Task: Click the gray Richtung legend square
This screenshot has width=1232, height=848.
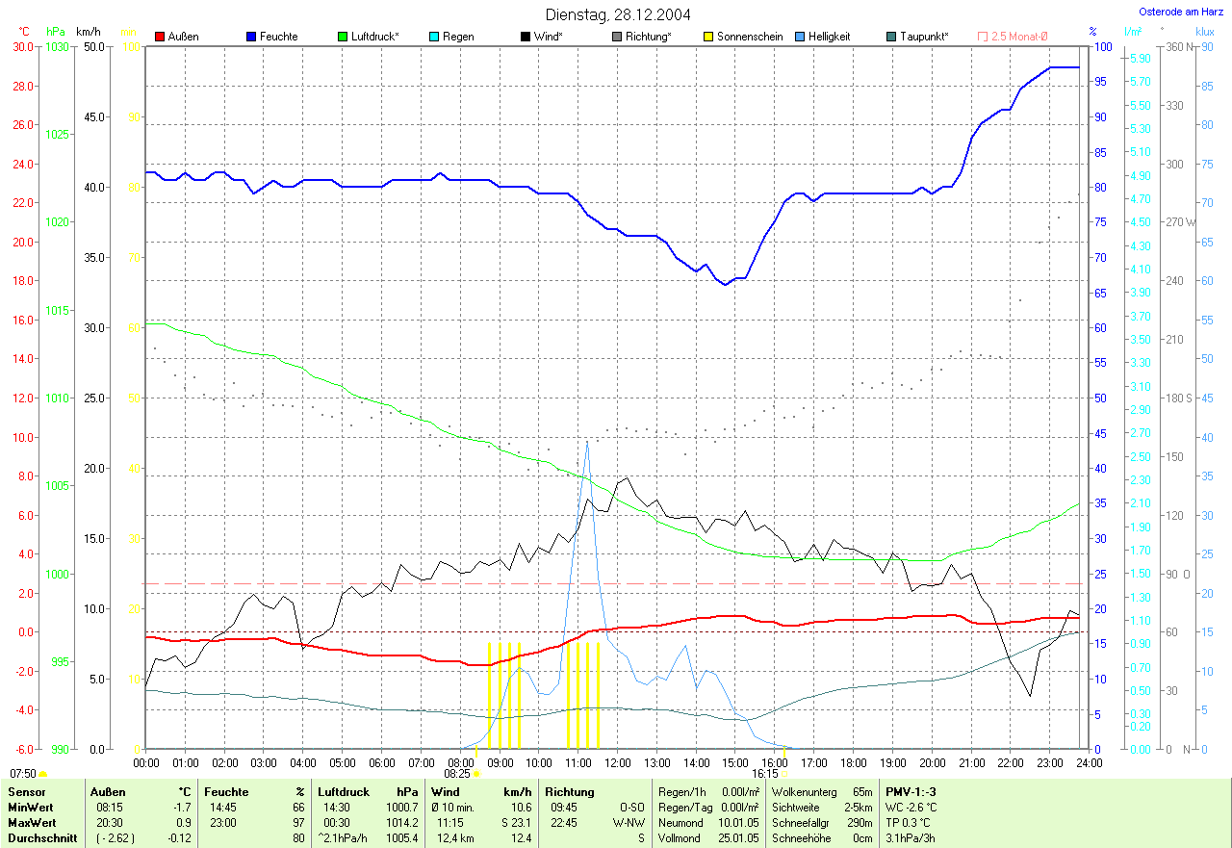Action: (616, 37)
